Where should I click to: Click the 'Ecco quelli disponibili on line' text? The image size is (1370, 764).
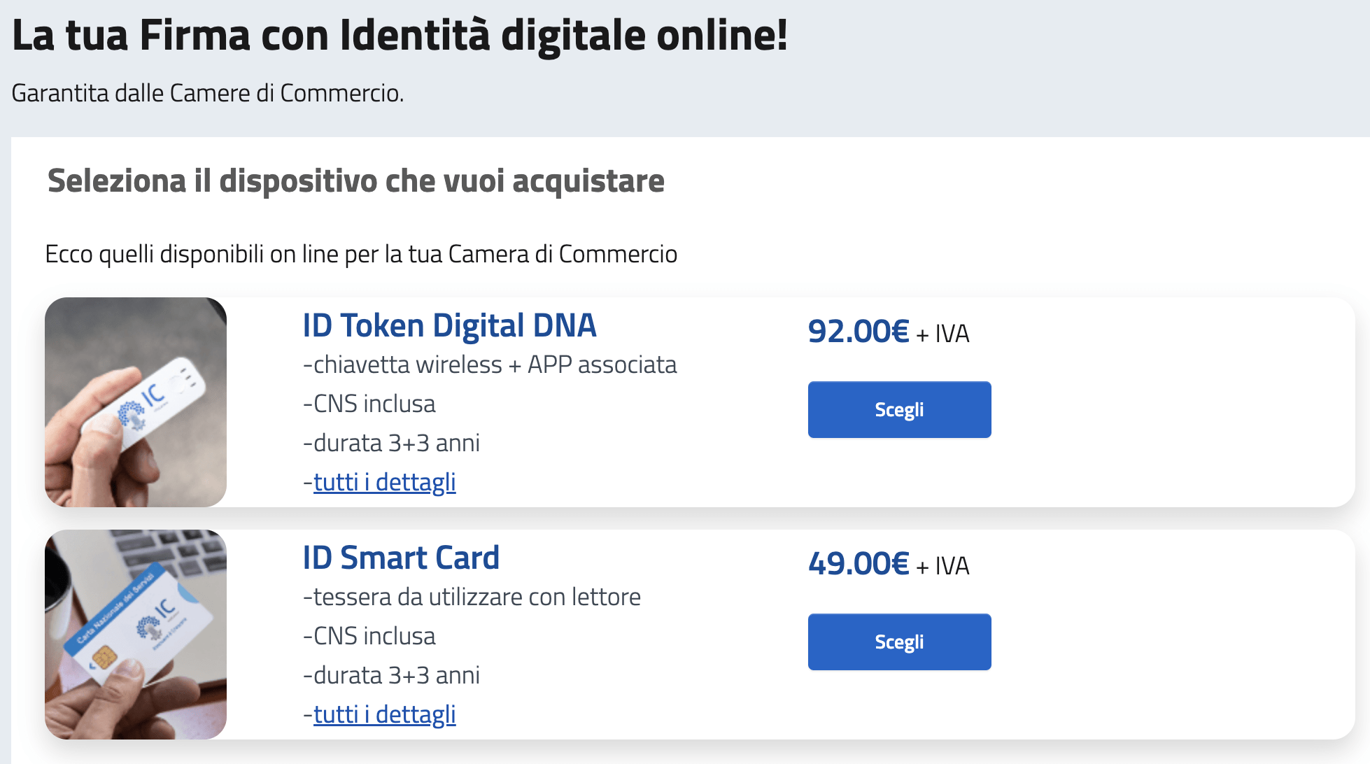pyautogui.click(x=361, y=254)
